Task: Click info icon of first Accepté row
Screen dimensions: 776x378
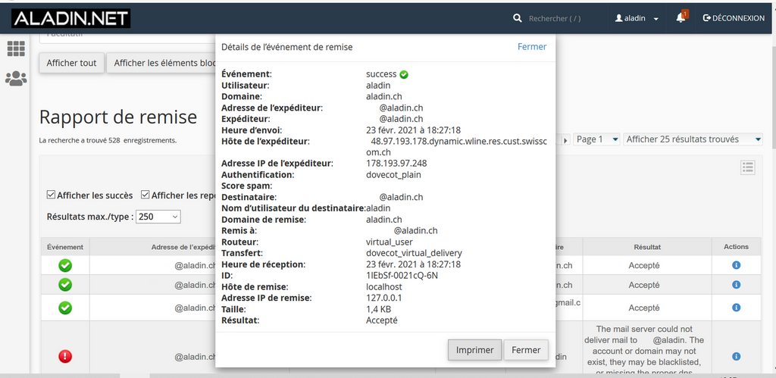Action: 736,265
